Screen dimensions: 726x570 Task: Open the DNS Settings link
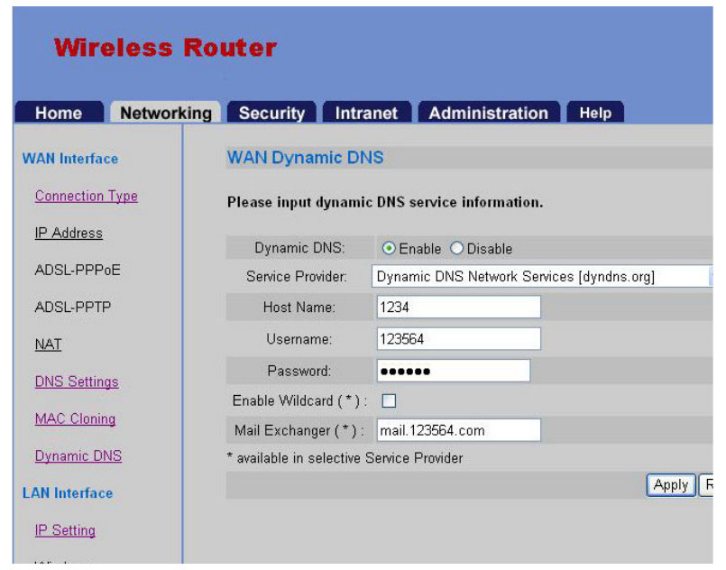pos(77,382)
